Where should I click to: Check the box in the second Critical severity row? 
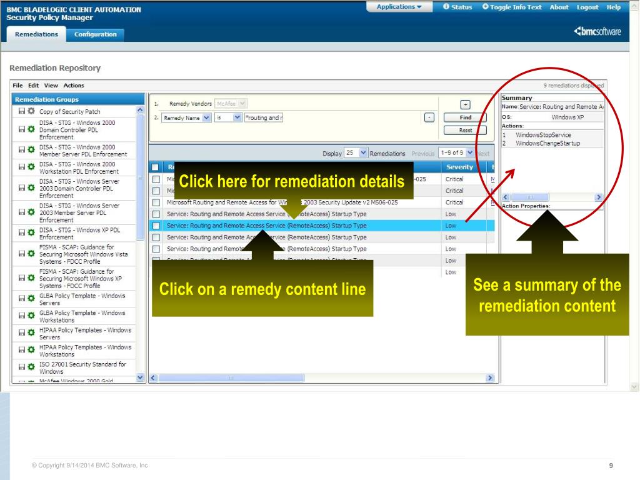(x=156, y=191)
